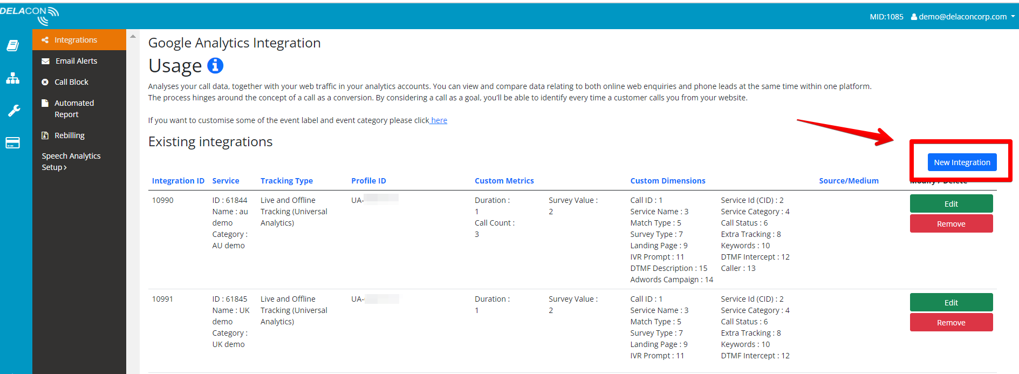
Task: Click the scroll-up arrow of the side menu
Action: click(133, 36)
